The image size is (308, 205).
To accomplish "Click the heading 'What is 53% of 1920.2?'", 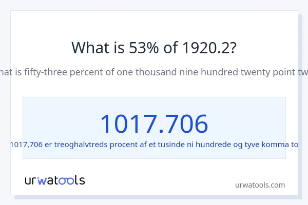I will 154,48.
